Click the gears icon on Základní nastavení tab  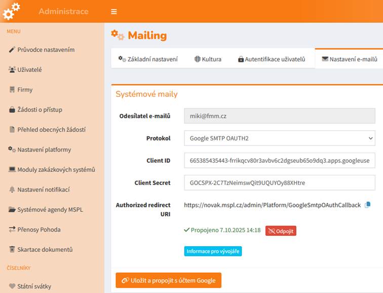[x=122, y=59]
